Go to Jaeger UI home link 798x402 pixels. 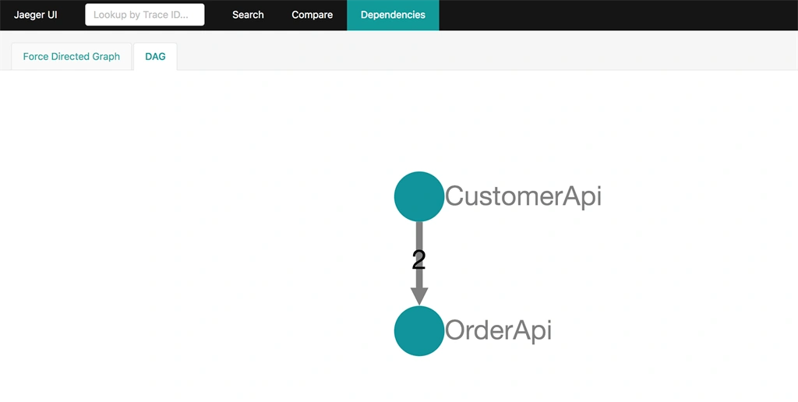tap(36, 15)
